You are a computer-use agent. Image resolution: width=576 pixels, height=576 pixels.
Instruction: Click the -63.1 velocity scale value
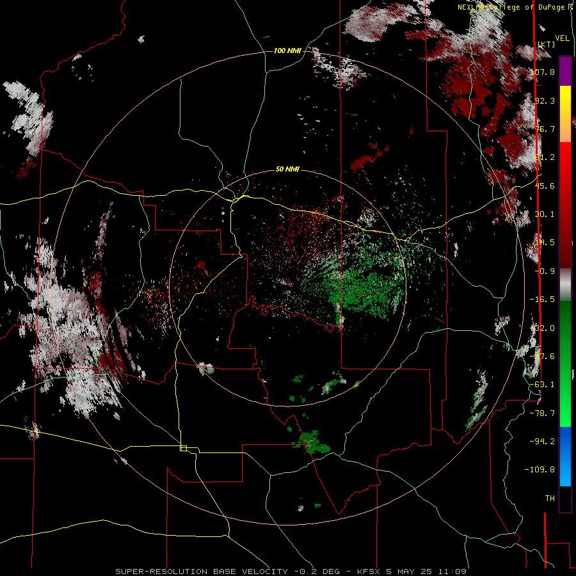[x=543, y=385]
